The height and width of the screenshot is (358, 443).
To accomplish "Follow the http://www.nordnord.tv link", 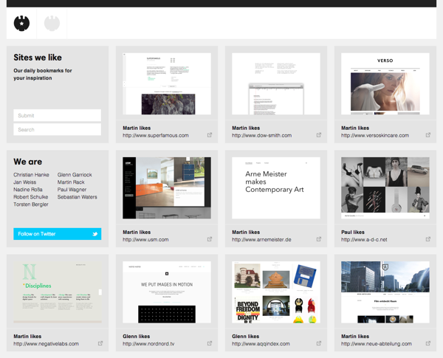I will pos(148,344).
